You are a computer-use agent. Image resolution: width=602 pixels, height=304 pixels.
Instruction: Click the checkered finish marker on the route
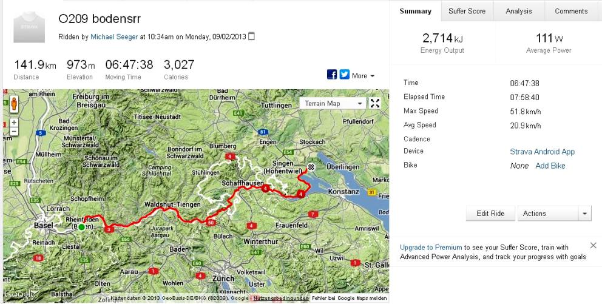click(311, 167)
